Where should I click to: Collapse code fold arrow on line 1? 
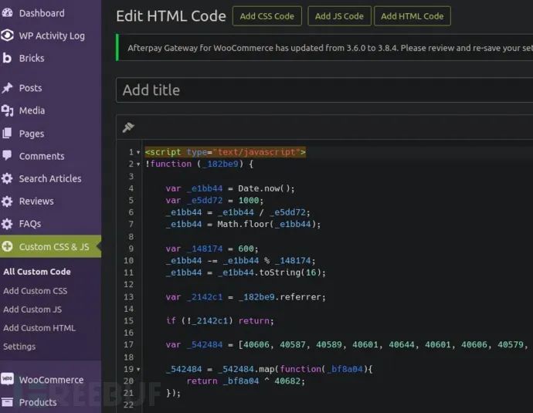(138, 153)
